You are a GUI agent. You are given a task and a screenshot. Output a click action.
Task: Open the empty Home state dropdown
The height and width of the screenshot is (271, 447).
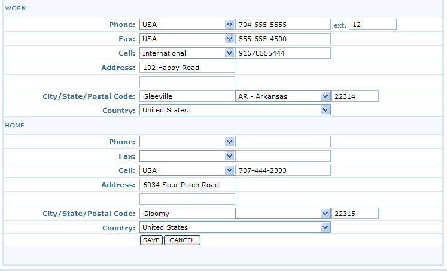point(282,214)
